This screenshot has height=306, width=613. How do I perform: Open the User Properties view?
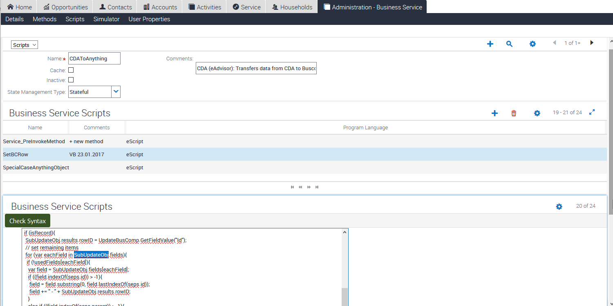coord(149,19)
